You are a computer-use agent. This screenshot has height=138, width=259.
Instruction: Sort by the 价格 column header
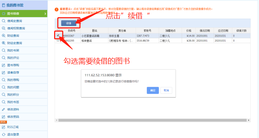point(189,31)
